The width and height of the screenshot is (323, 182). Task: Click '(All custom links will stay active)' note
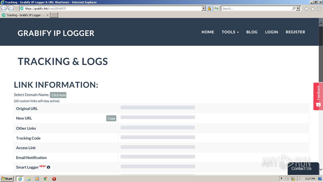tap(37, 101)
